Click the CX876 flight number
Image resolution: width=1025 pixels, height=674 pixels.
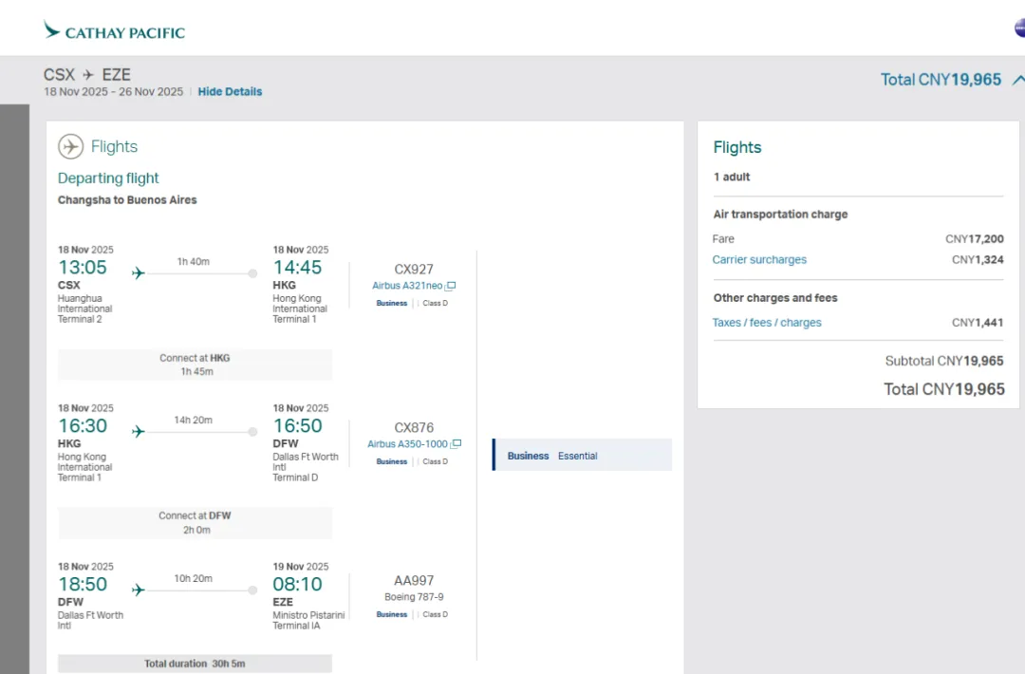[x=414, y=428]
